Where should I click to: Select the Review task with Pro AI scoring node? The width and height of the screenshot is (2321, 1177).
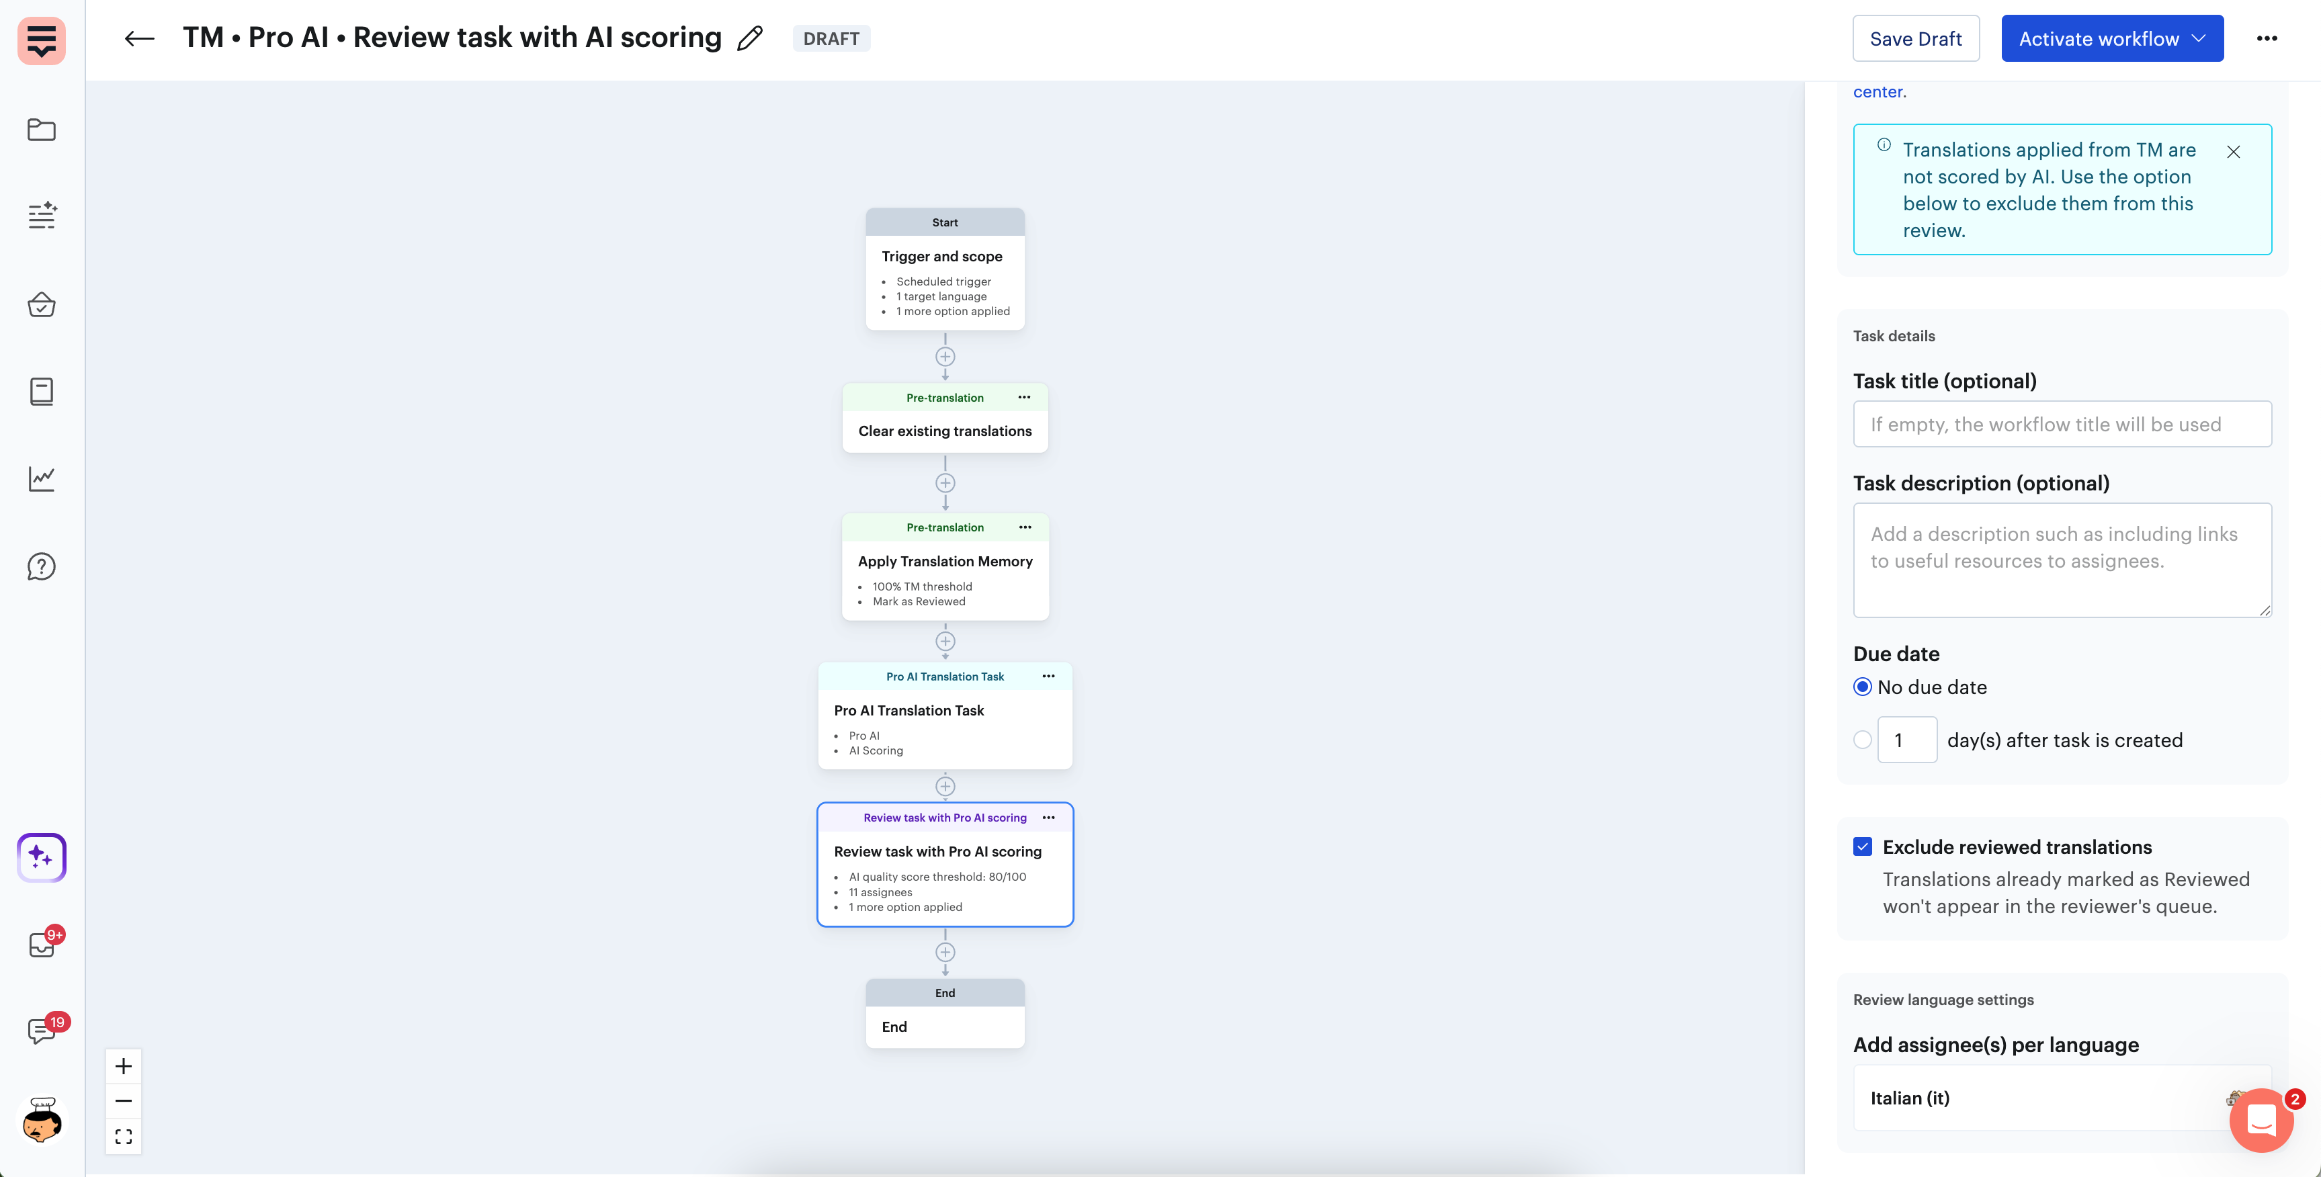[x=945, y=865]
